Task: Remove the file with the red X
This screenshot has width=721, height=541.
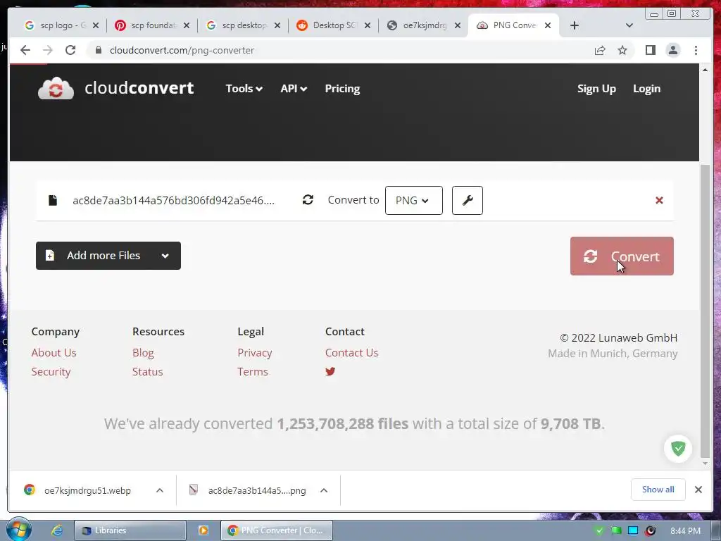Action: tap(659, 200)
